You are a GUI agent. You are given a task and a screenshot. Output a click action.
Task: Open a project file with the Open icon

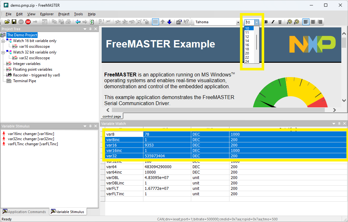(7, 22)
